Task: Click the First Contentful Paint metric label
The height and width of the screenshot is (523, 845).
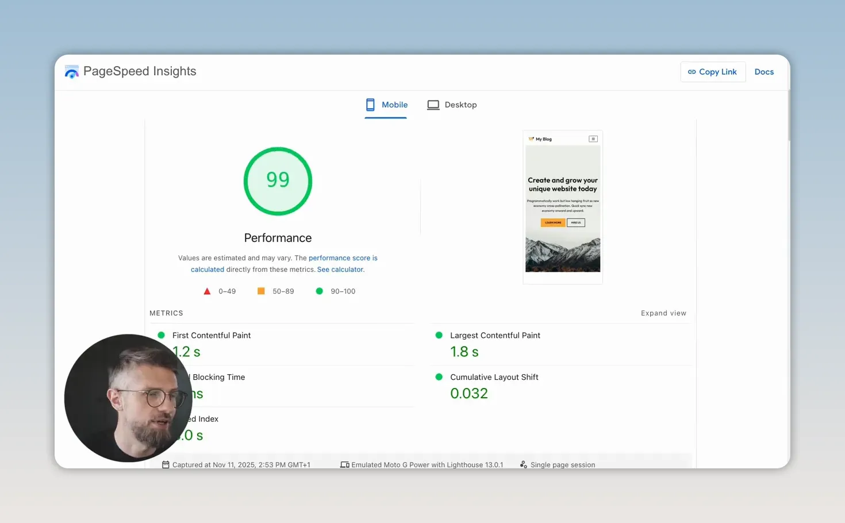Action: (212, 335)
